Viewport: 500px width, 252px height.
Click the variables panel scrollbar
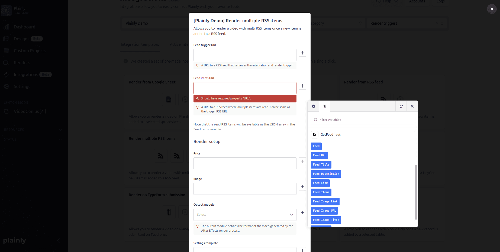416,192
